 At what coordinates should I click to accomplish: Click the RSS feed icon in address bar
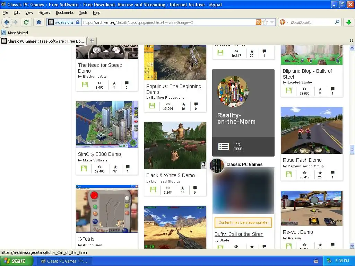click(258, 22)
